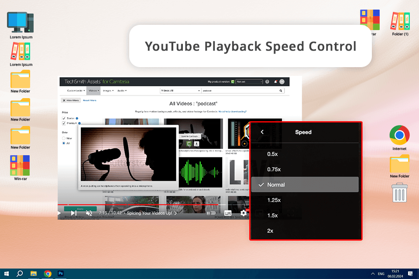Click the green Apply button
Viewport: 419px width, 279px height.
tap(80, 208)
